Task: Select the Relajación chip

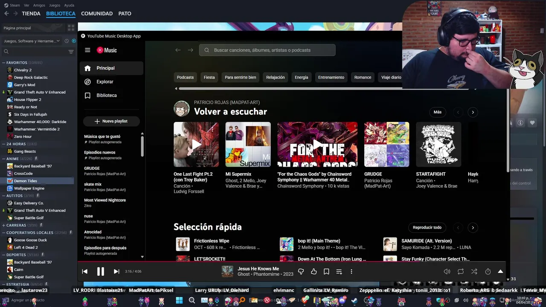Action: click(x=275, y=77)
